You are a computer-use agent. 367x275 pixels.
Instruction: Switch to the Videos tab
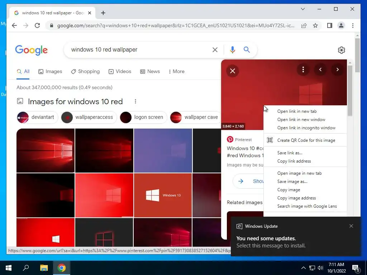coord(120,72)
